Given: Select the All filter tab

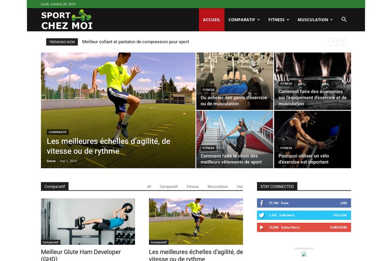Looking at the screenshot, I should [149, 187].
